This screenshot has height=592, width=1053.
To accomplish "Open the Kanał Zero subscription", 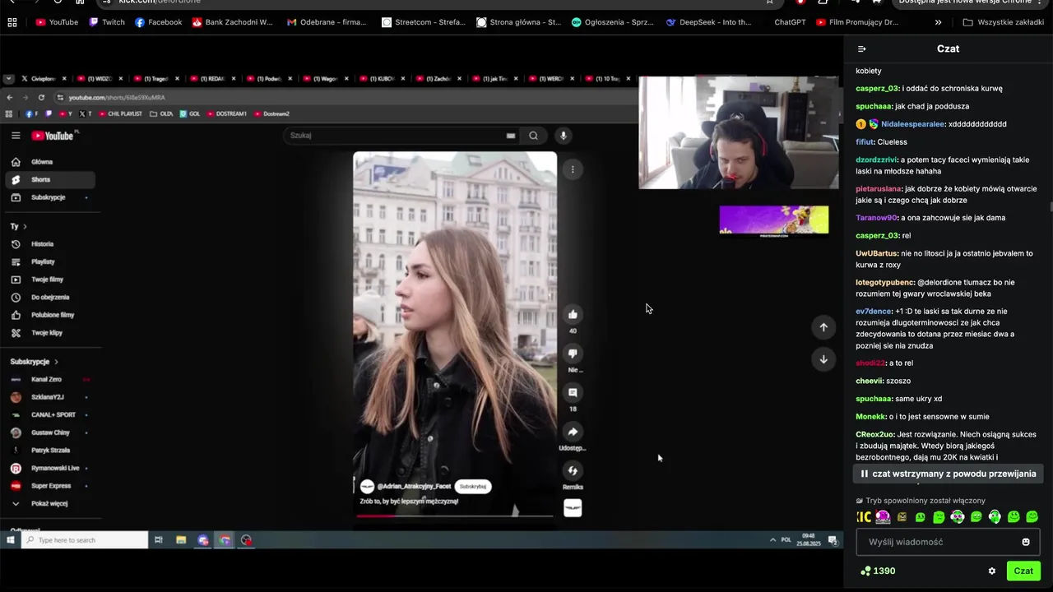I will point(49,379).
